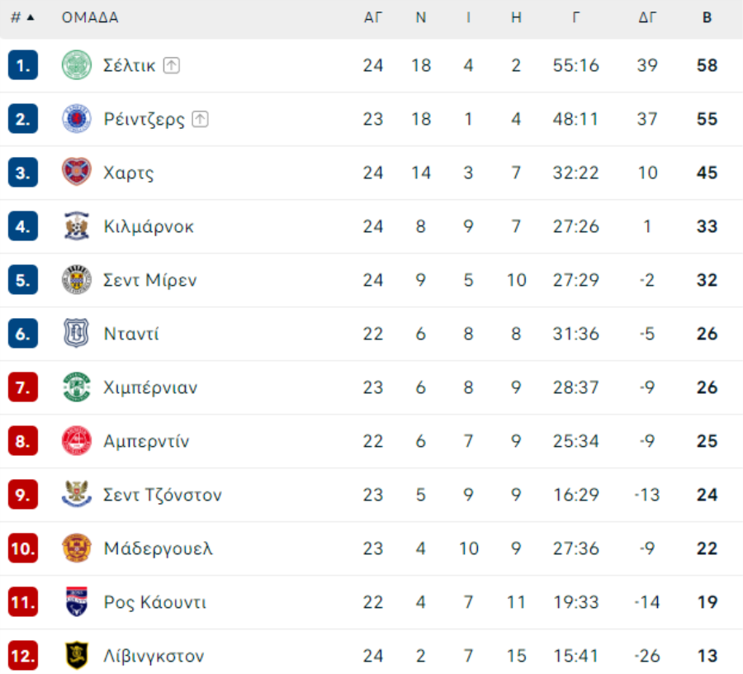Select the Kilmarnock team logo
The image size is (743, 674).
(76, 226)
